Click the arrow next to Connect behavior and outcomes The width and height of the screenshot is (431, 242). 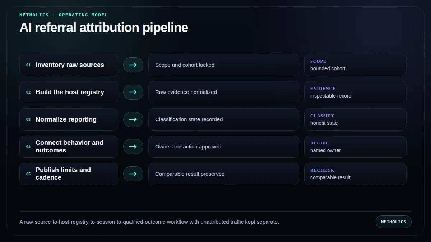point(133,147)
